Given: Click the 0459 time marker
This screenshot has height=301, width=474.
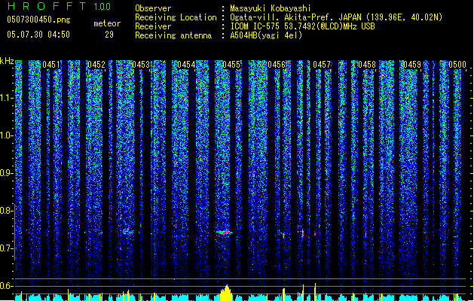Looking at the screenshot, I should [x=412, y=64].
